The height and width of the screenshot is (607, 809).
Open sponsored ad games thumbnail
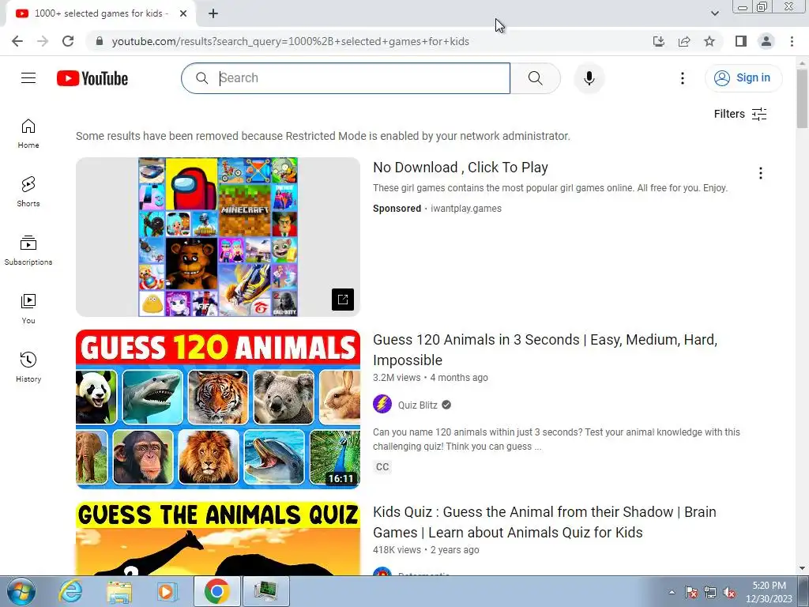click(218, 237)
